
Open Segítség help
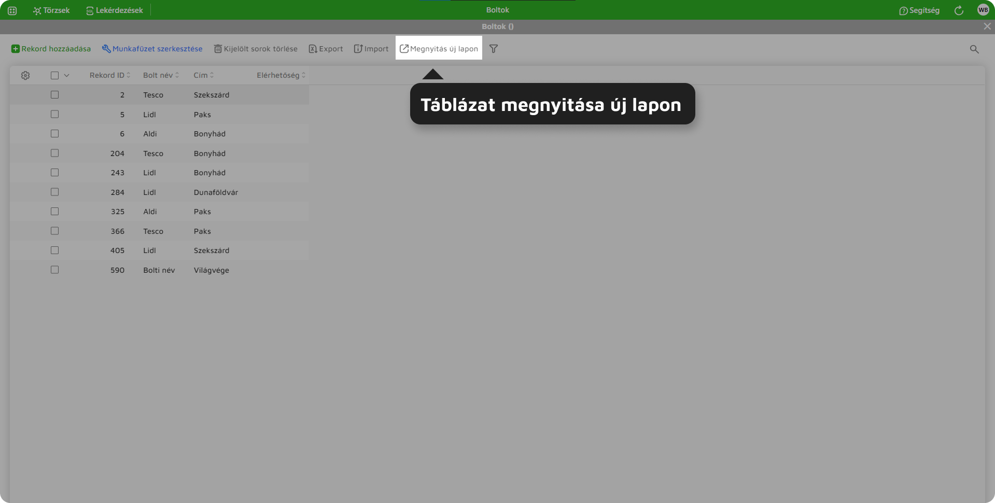tap(919, 10)
